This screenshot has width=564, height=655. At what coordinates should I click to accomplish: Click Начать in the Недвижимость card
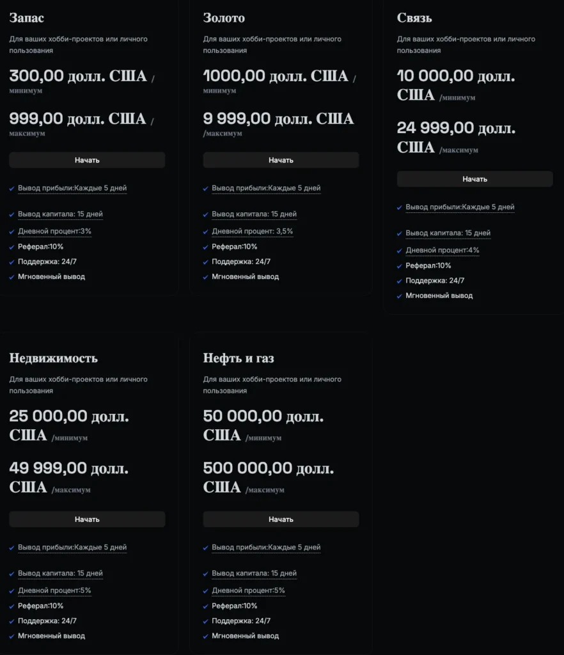pyautogui.click(x=87, y=519)
